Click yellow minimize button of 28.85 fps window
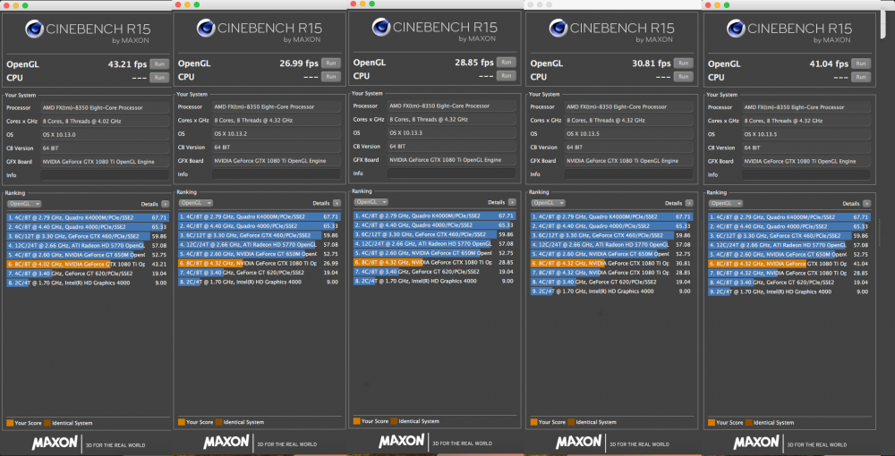This screenshot has width=895, height=456. coord(362,4)
